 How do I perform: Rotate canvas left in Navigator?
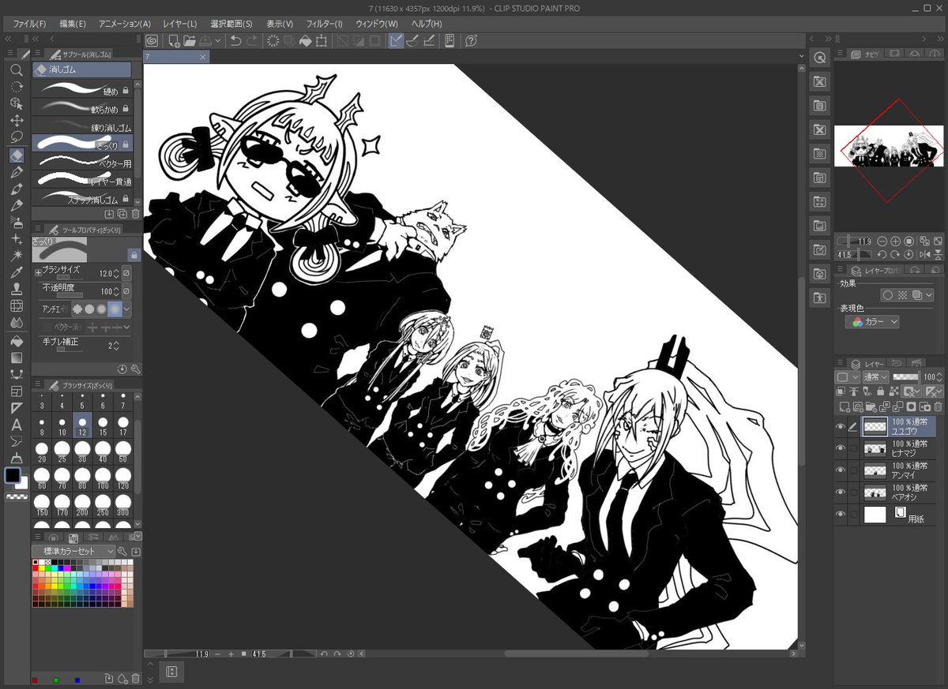[882, 255]
